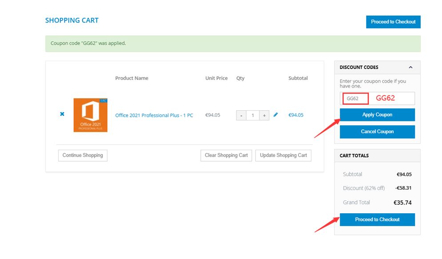
Task: Click the Qty column header
Action: (240, 78)
